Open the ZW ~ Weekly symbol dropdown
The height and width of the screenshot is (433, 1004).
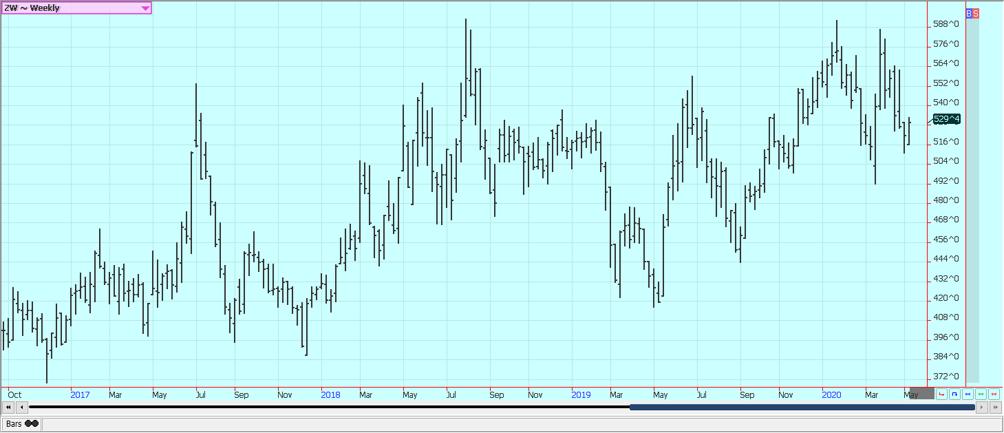pos(76,8)
